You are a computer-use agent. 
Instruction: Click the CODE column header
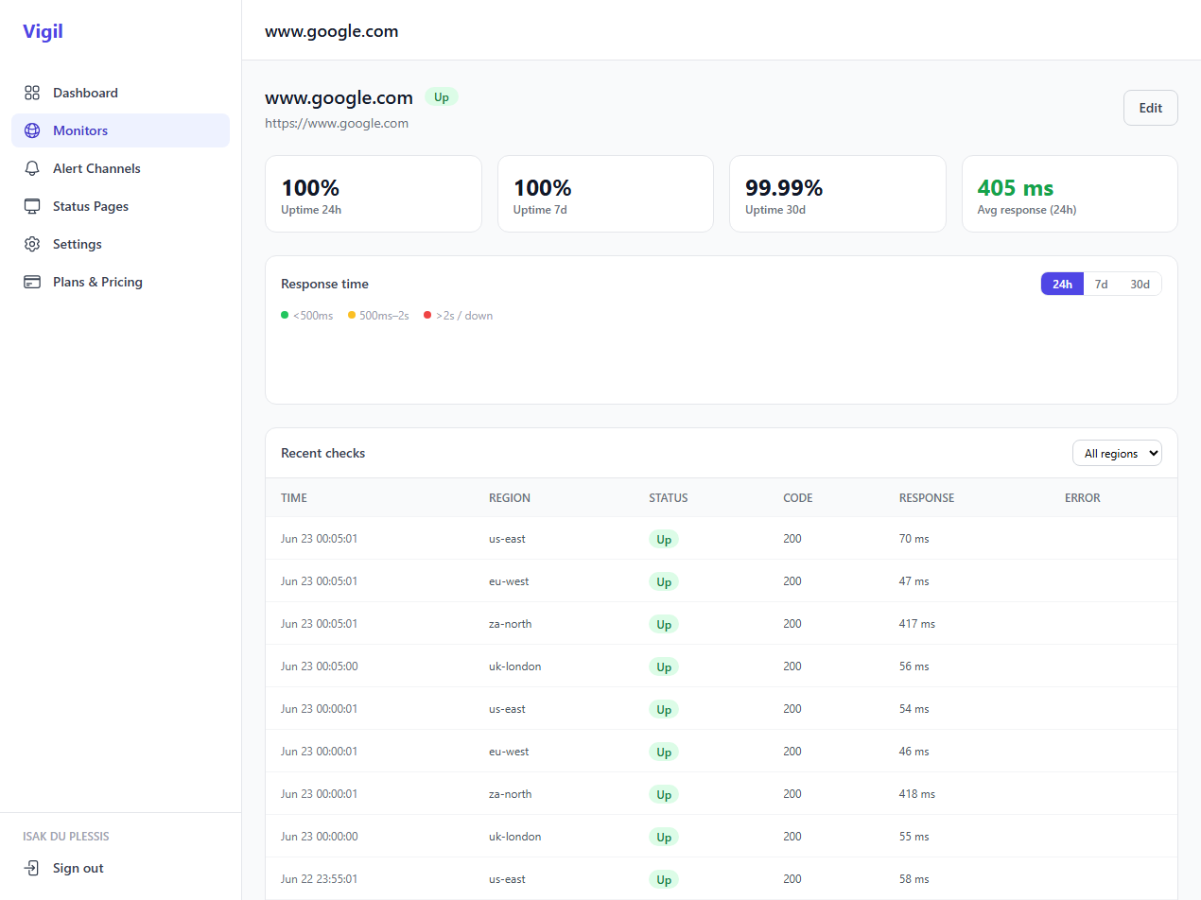(798, 497)
